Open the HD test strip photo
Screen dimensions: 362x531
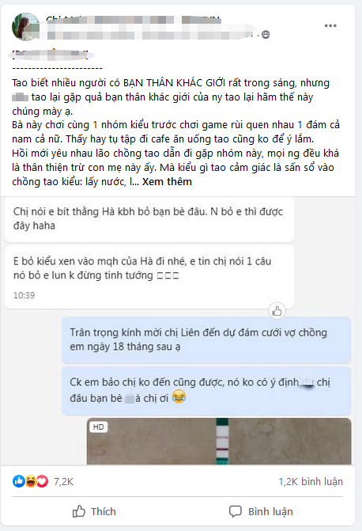(219, 441)
